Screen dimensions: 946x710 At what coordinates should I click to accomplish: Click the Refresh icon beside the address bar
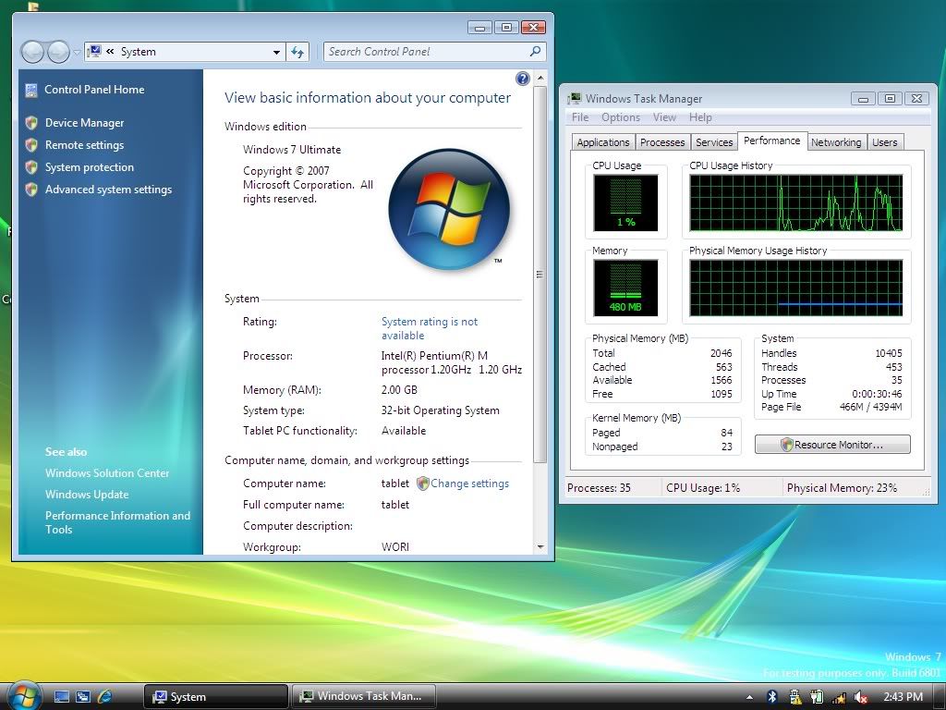(x=297, y=52)
